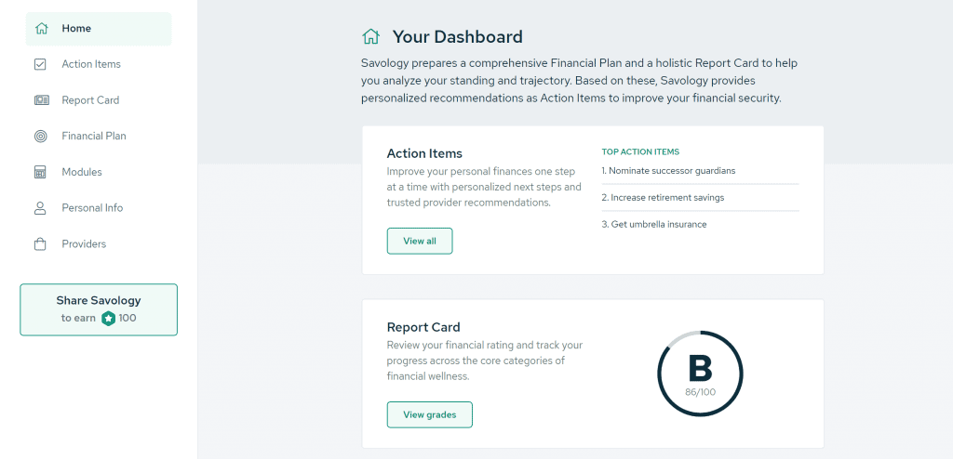Click the star badge in Share Savology

pos(108,318)
